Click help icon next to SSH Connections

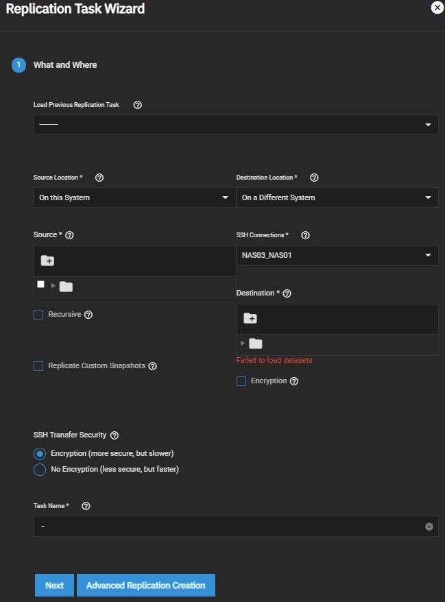[x=305, y=235]
